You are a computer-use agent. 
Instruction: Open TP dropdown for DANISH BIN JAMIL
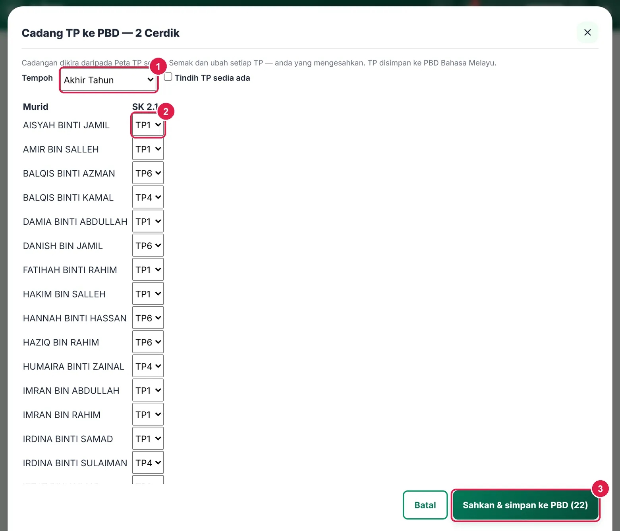tap(148, 246)
